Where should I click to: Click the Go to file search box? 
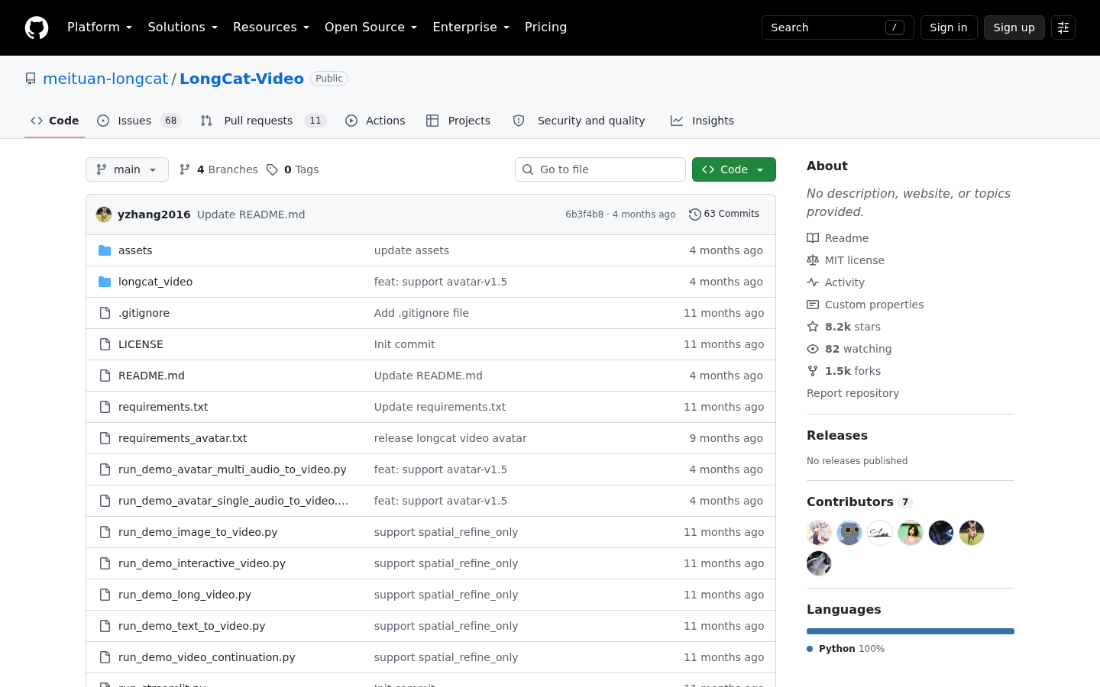point(600,169)
